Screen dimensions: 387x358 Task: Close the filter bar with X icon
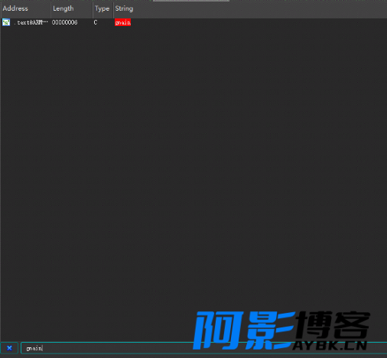pyautogui.click(x=9, y=348)
